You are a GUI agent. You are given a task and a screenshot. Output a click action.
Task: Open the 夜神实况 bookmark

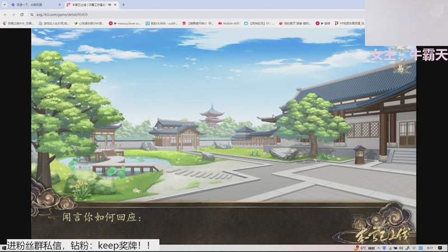pyautogui.click(x=259, y=24)
